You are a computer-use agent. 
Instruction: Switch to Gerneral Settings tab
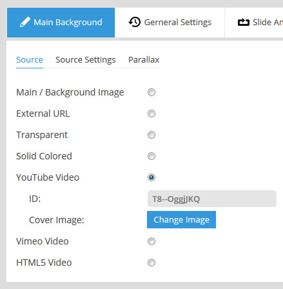170,23
